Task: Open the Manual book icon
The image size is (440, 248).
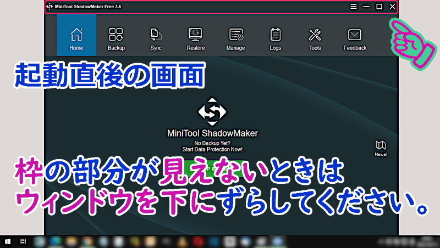Action: coord(381,148)
